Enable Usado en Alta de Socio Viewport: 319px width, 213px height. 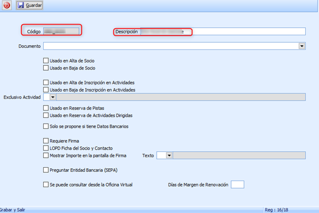(x=46, y=60)
